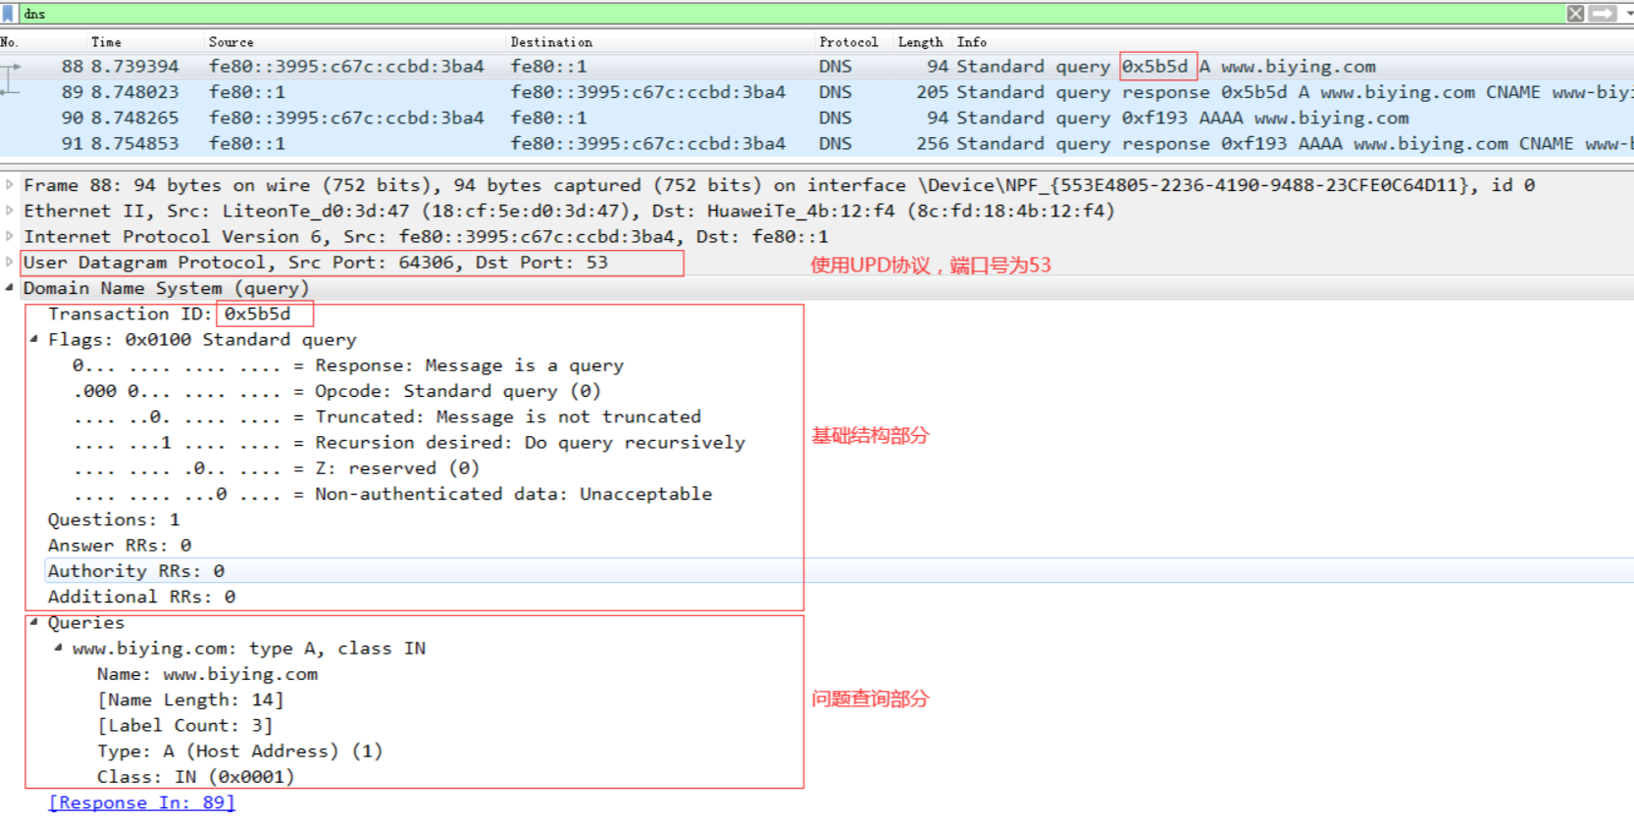This screenshot has width=1634, height=820.
Task: Open the filter history dropdown arrow
Action: coord(1628,14)
